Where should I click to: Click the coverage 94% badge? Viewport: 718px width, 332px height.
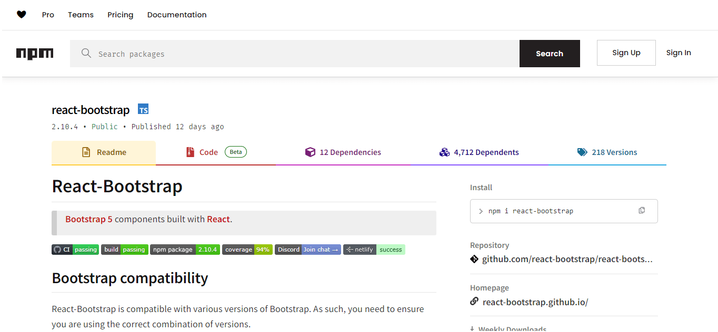tap(247, 250)
